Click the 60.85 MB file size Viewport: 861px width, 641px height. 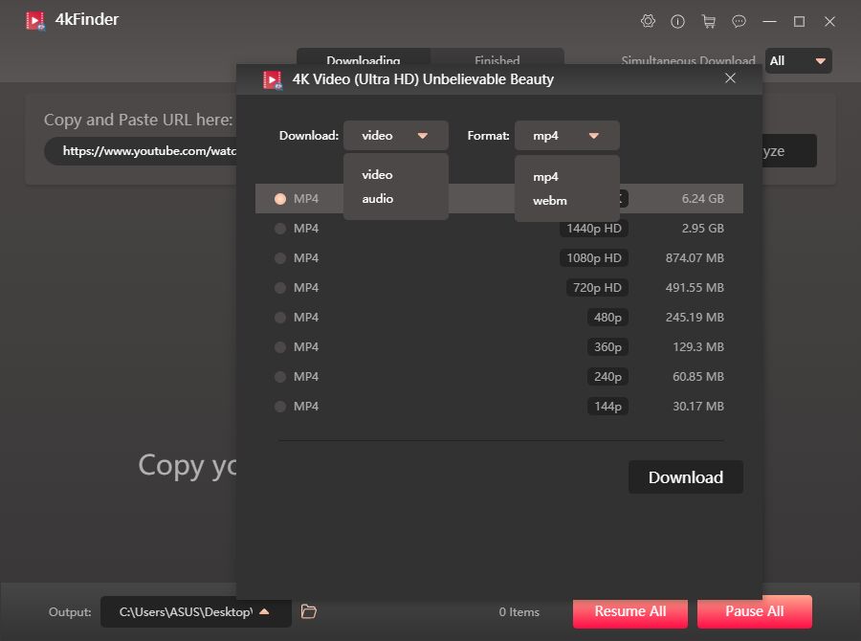pyautogui.click(x=698, y=377)
